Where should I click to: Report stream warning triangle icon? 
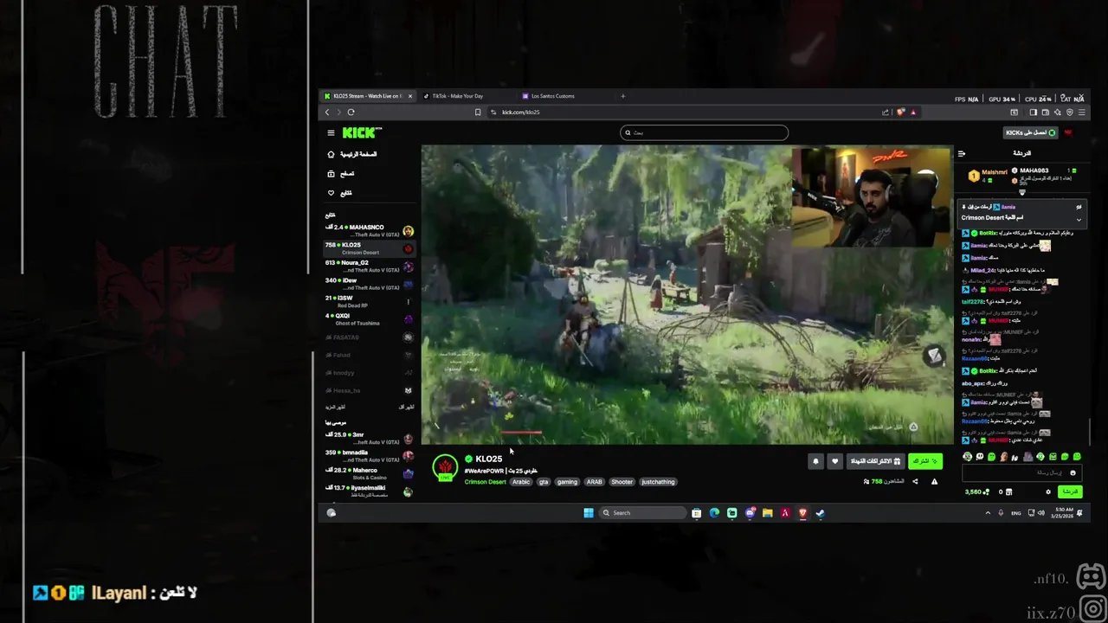934,482
